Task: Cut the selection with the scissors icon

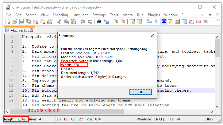Action: 59,21
